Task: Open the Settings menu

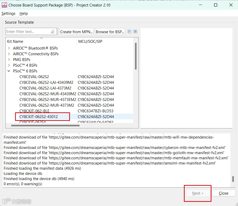Action: pyautogui.click(x=8, y=13)
